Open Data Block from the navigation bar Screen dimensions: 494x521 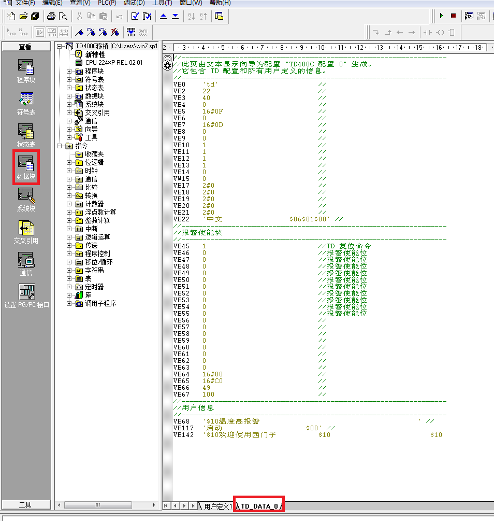point(26,167)
